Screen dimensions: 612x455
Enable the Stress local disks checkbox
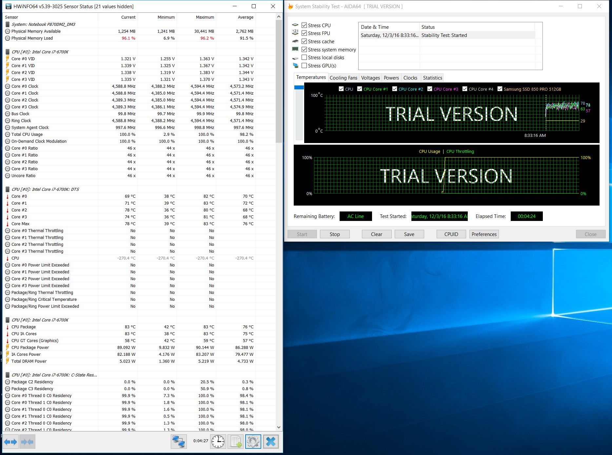click(304, 58)
